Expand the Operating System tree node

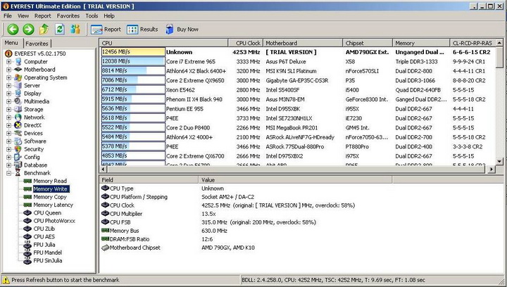click(x=8, y=77)
